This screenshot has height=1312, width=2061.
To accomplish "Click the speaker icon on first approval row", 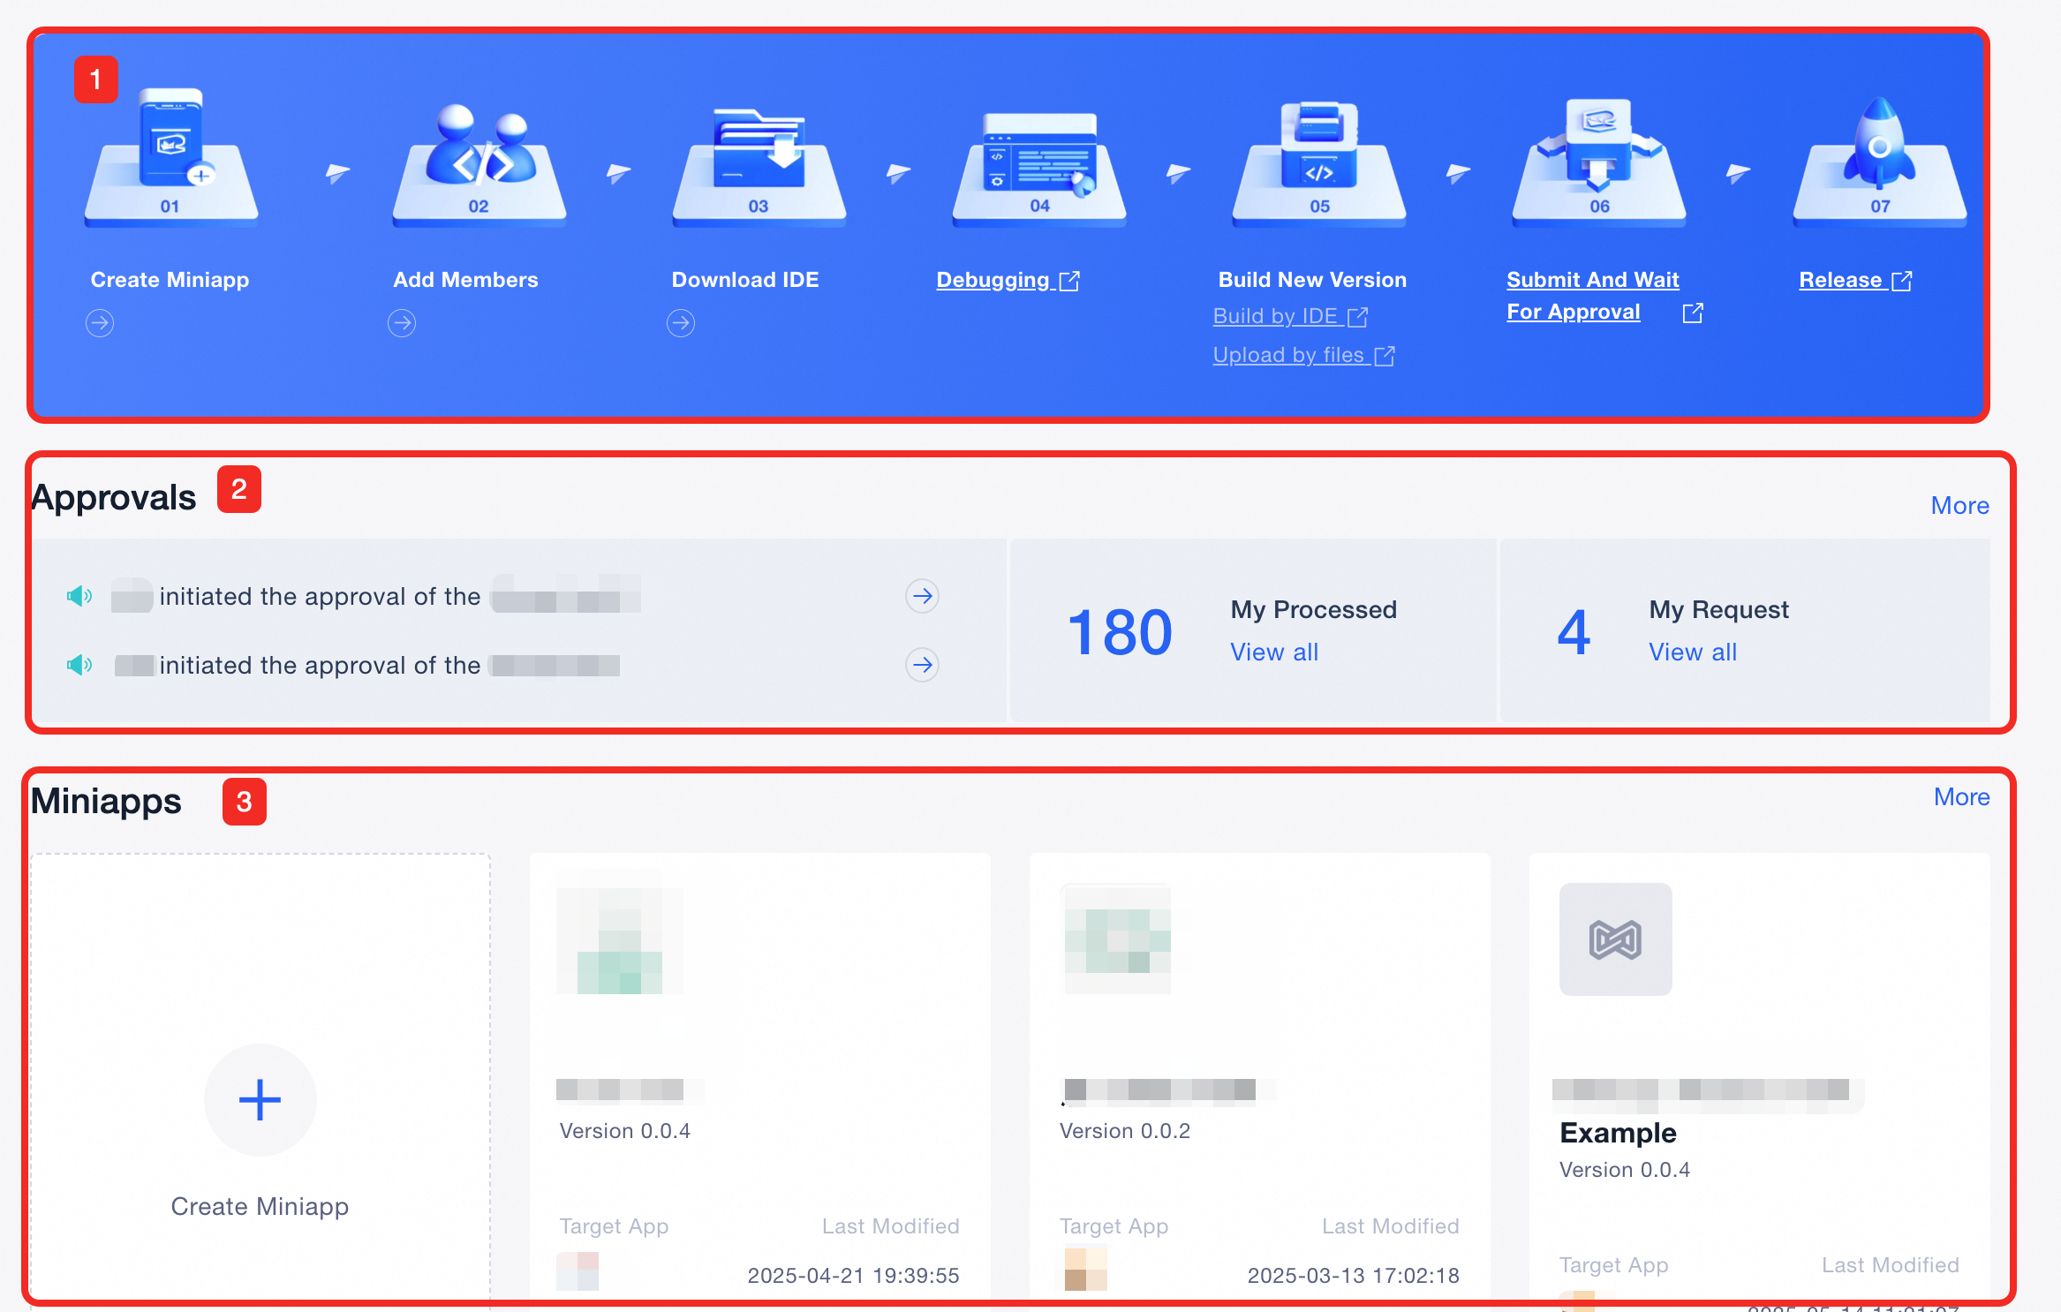I will coord(79,596).
